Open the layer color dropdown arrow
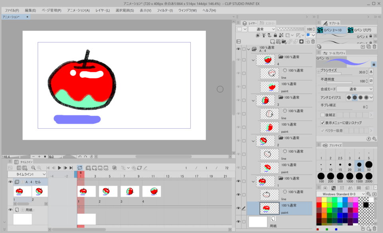This screenshot has width=383, height=233. 314,36
